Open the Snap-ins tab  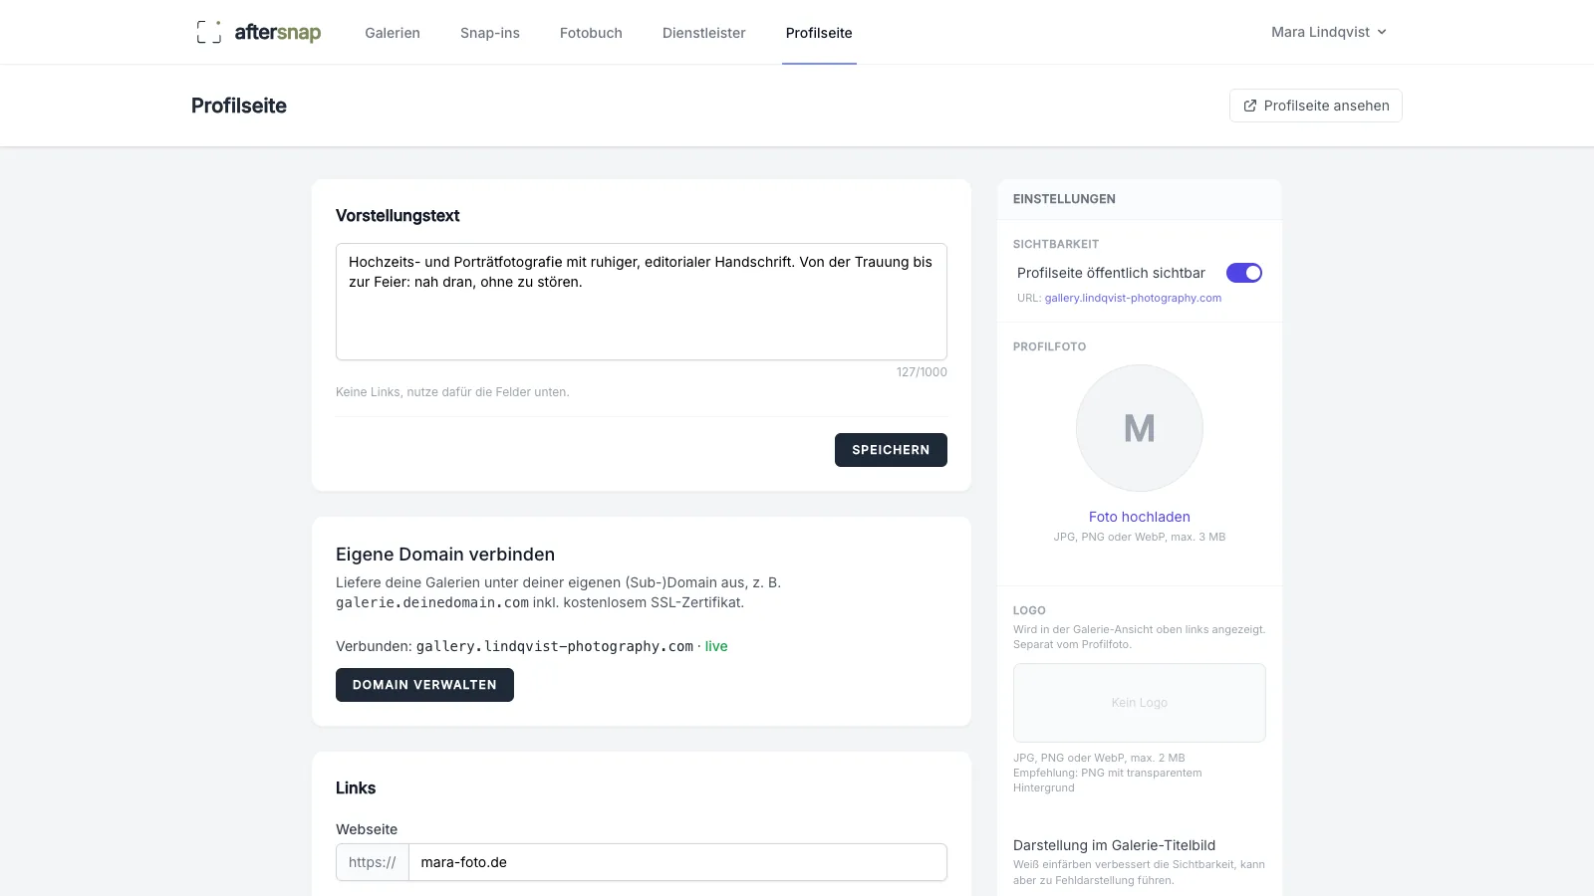click(x=490, y=33)
